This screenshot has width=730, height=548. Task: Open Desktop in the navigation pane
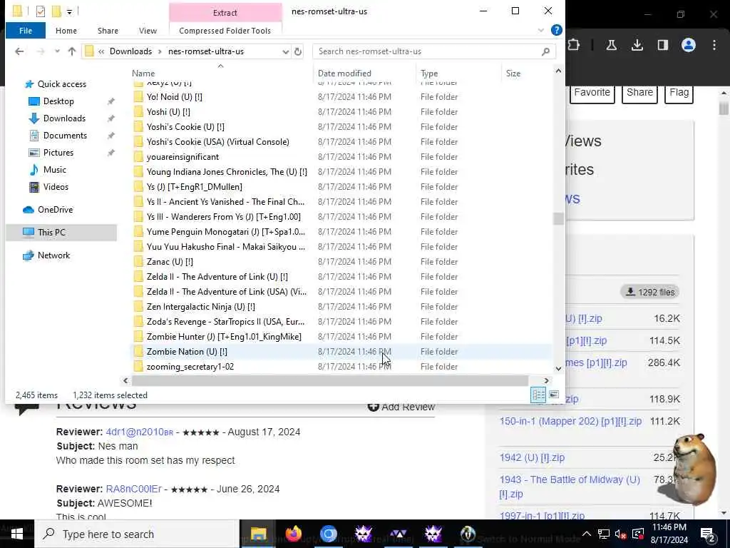[58, 101]
